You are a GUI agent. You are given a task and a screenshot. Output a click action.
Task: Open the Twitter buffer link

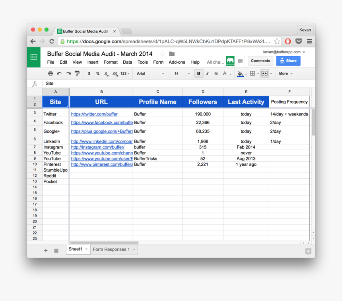(94, 114)
